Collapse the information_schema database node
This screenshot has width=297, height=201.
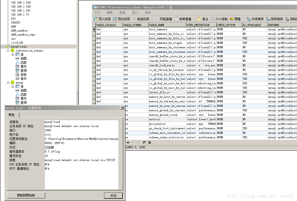pos(8,51)
